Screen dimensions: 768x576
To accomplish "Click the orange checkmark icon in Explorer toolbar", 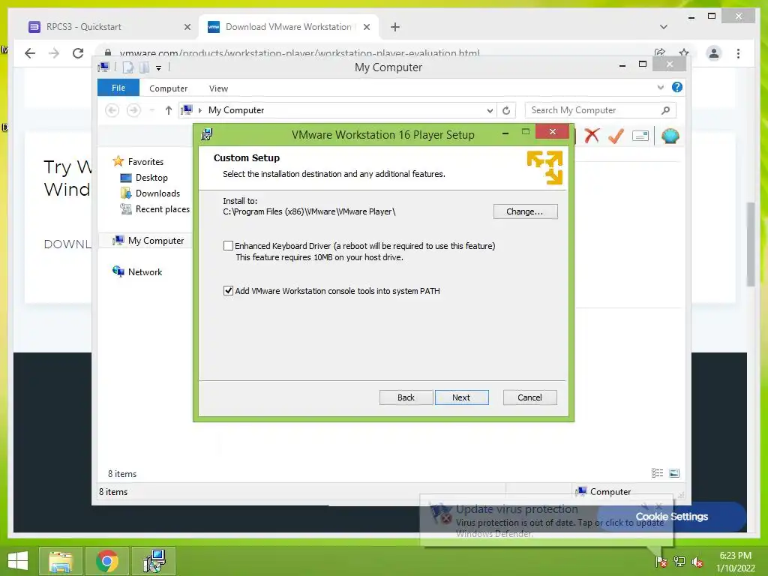I will (616, 135).
